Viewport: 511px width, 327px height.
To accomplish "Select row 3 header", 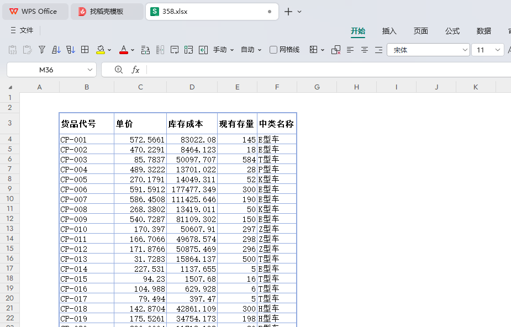I will (x=10, y=123).
